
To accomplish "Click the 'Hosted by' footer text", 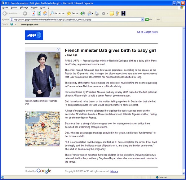I will pos(30,171).
